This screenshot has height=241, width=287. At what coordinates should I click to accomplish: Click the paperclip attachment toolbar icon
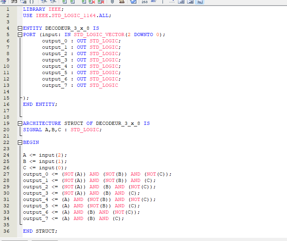(x=113, y=2)
